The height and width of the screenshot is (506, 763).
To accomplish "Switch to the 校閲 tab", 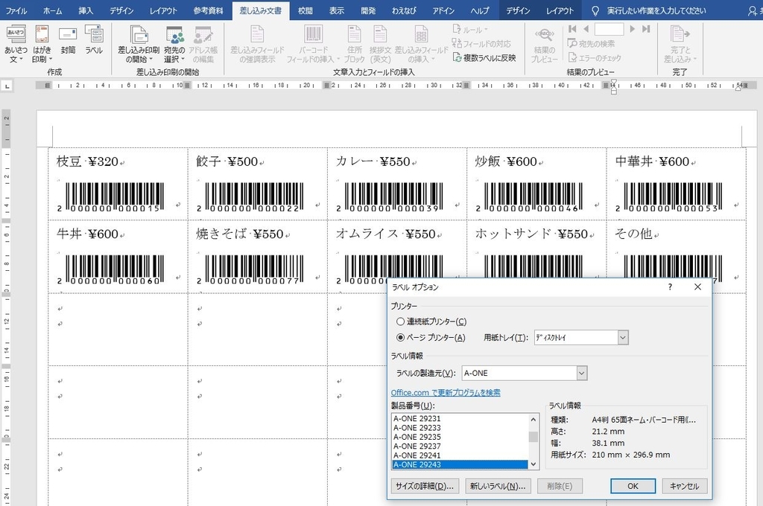I will [x=305, y=10].
